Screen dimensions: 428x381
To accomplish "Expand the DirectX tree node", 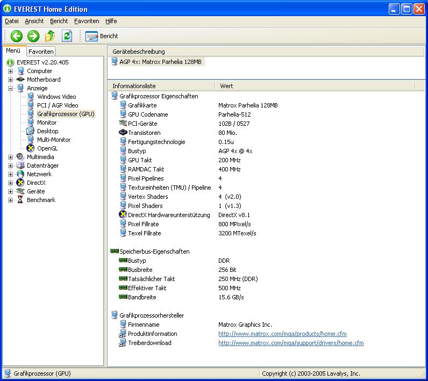I will pos(10,183).
